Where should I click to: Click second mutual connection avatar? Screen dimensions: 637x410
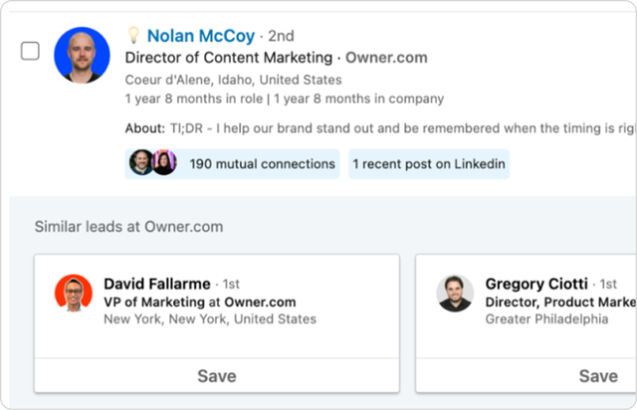(164, 162)
